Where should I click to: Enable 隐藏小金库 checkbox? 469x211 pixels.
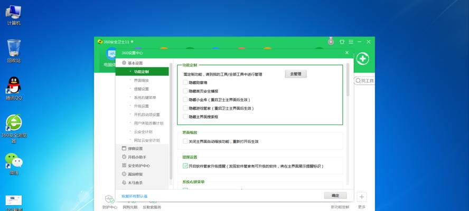(x=185, y=100)
